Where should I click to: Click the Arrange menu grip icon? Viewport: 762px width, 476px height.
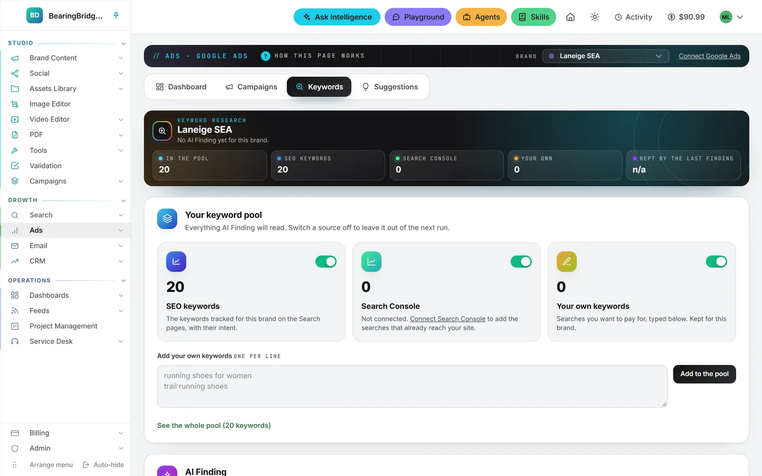[x=15, y=465]
